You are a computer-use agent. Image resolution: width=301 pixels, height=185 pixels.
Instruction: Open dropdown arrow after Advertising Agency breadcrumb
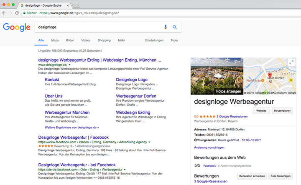(x=149, y=142)
